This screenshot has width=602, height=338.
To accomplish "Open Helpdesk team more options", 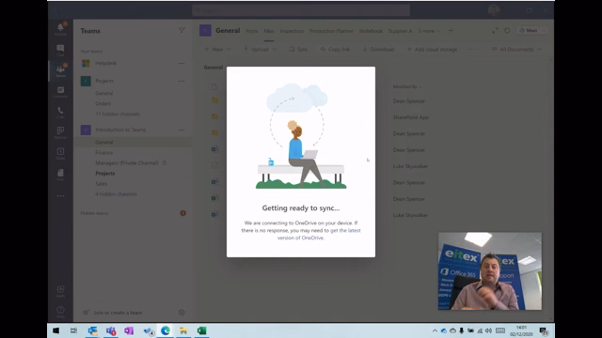I will [182, 63].
